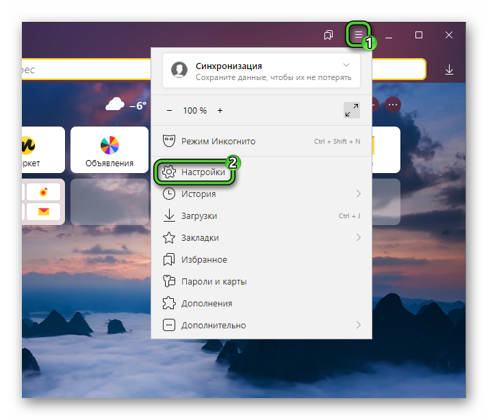Open Режим Инкогнито menu entry
The height and width of the screenshot is (420, 488).
[261, 141]
